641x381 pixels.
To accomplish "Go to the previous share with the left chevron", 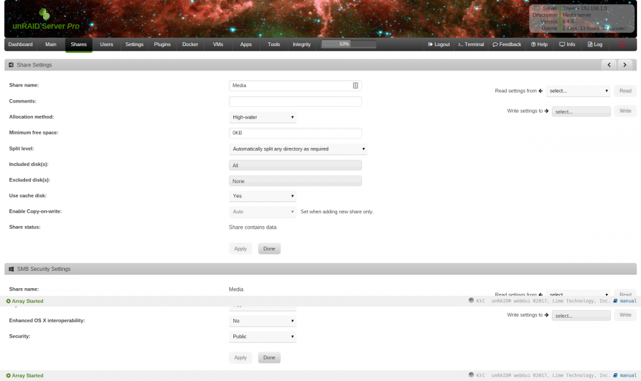I will pyautogui.click(x=609, y=65).
